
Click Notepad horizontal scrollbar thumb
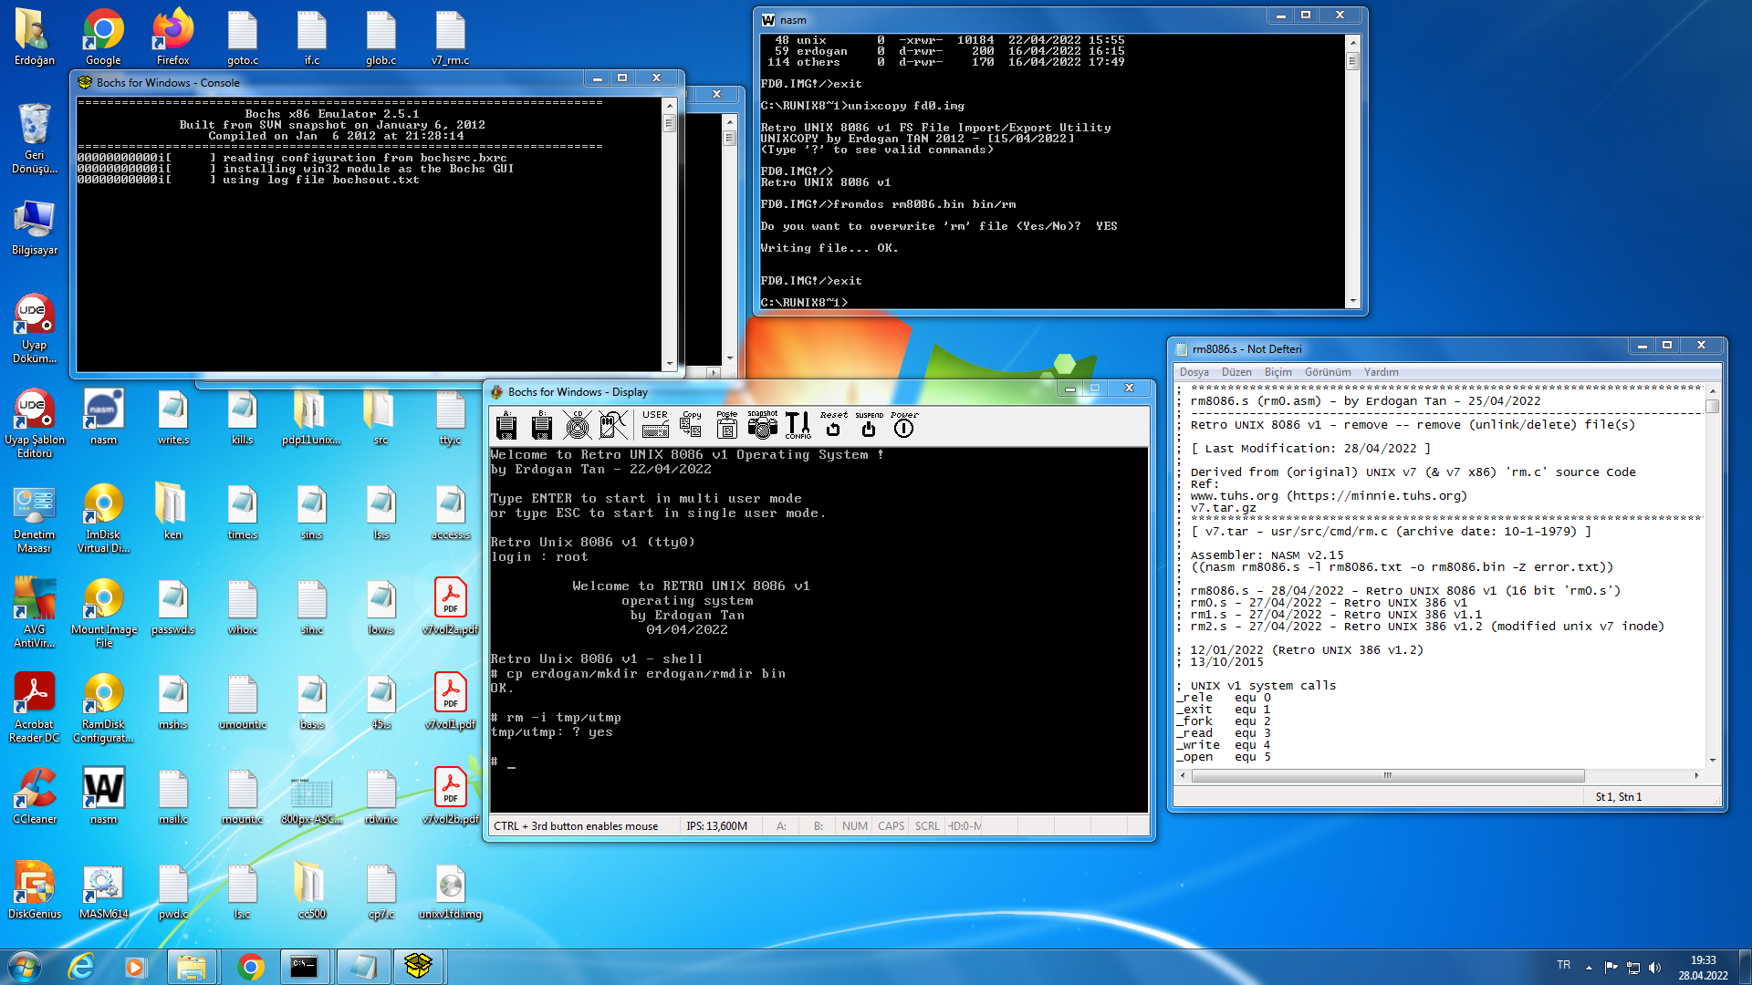(x=1387, y=775)
